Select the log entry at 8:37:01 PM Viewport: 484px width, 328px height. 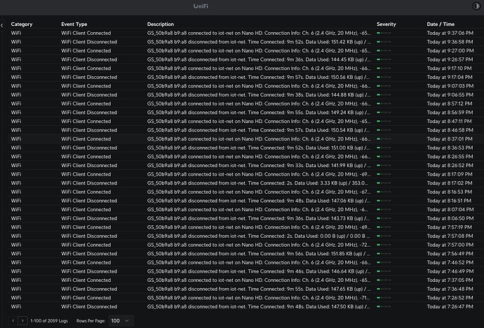[246, 138]
